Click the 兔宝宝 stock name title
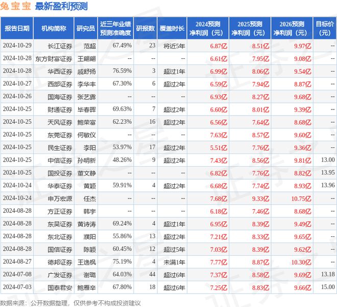Screen dimensions: 337x307 point(15,6)
